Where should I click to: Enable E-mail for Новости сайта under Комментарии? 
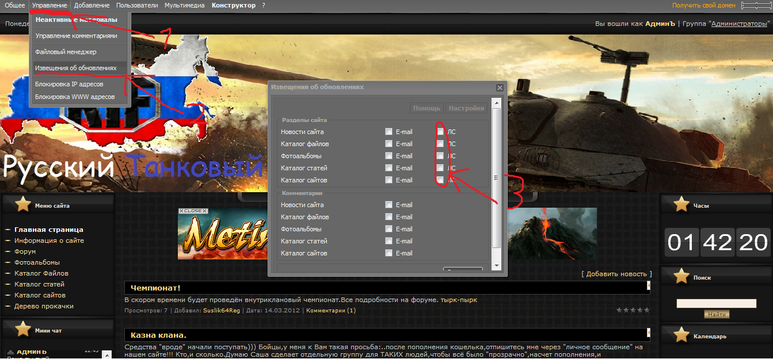[x=389, y=205]
